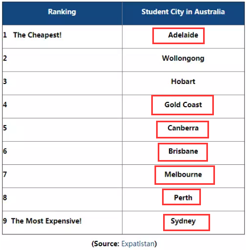Click the ranking number 8 cell
The image size is (249, 250).
pos(62,199)
